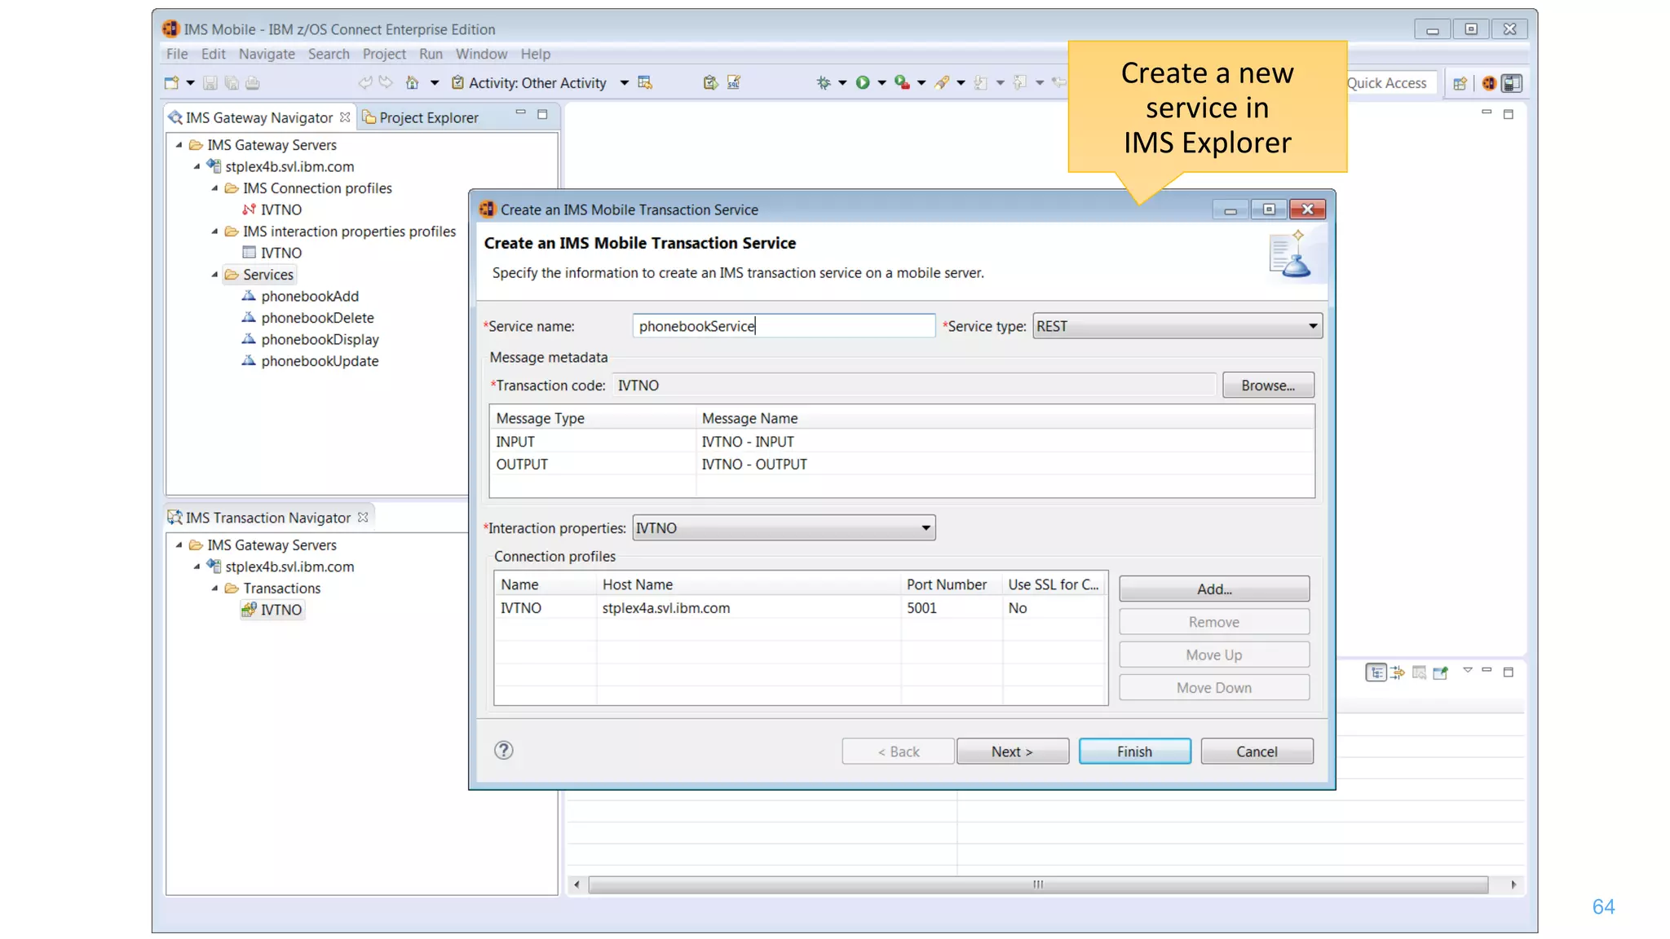Click the Save toolbar icon
This screenshot has width=1670, height=939.
coord(210,82)
